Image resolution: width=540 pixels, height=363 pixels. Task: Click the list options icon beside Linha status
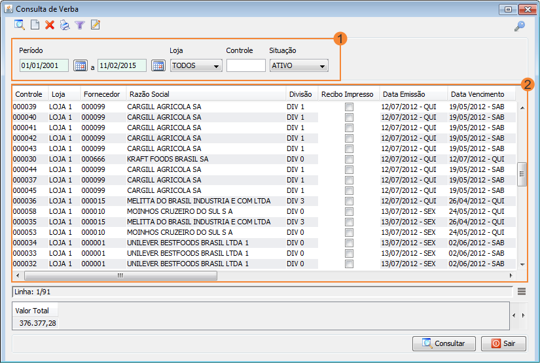click(x=522, y=292)
